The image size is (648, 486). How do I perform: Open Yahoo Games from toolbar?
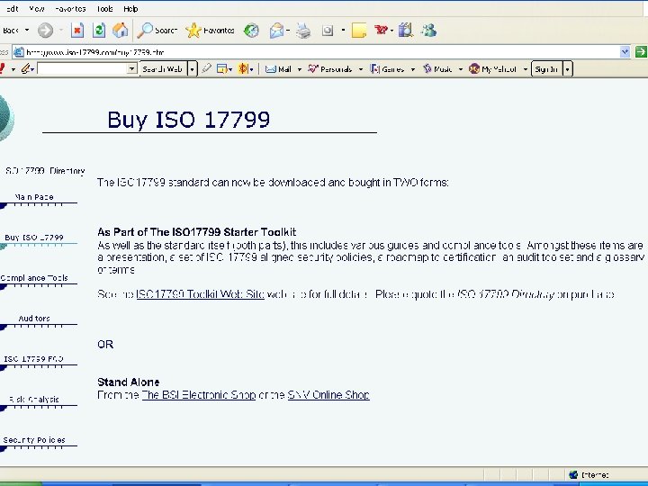click(x=388, y=69)
